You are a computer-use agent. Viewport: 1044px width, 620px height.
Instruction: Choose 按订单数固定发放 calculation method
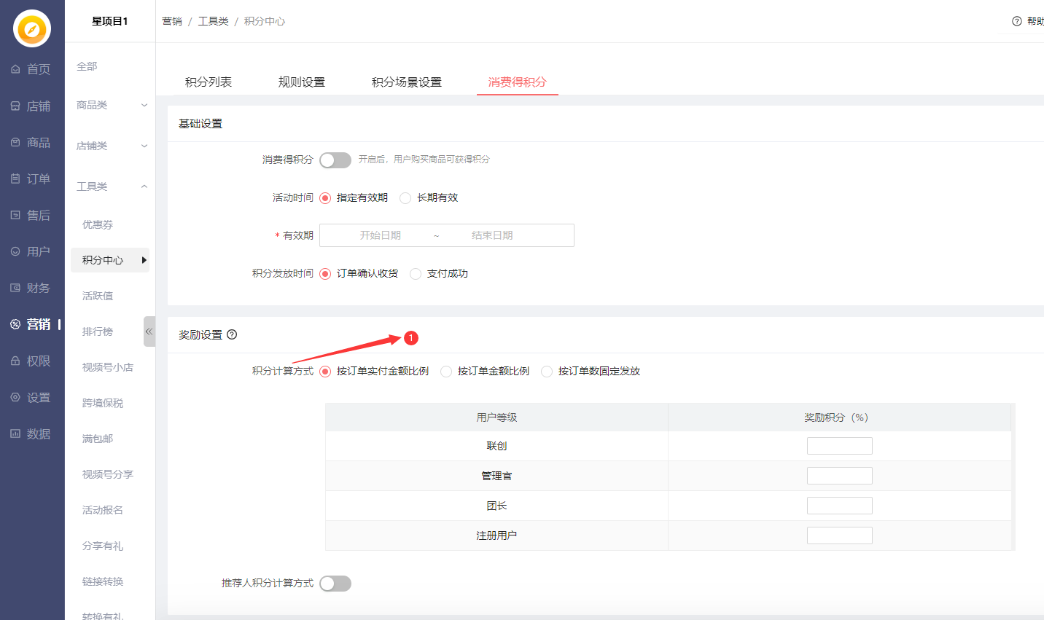[x=547, y=372]
